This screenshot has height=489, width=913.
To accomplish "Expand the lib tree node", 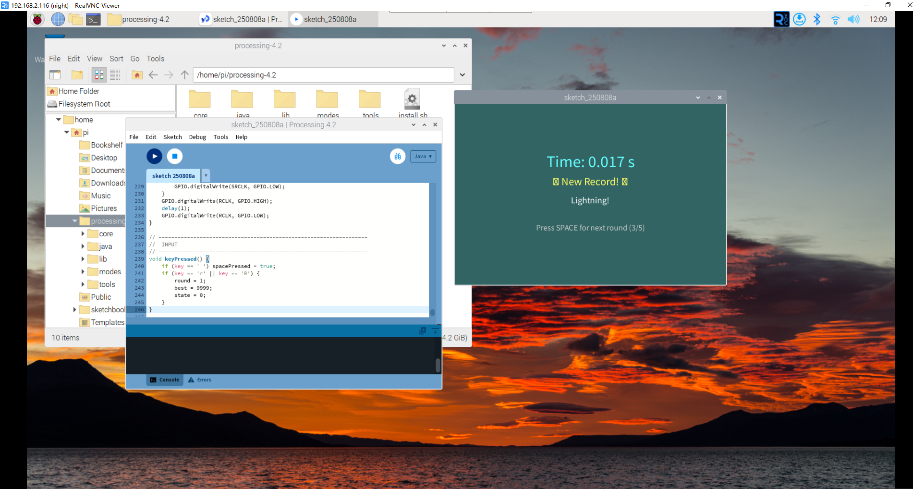I will click(x=83, y=259).
